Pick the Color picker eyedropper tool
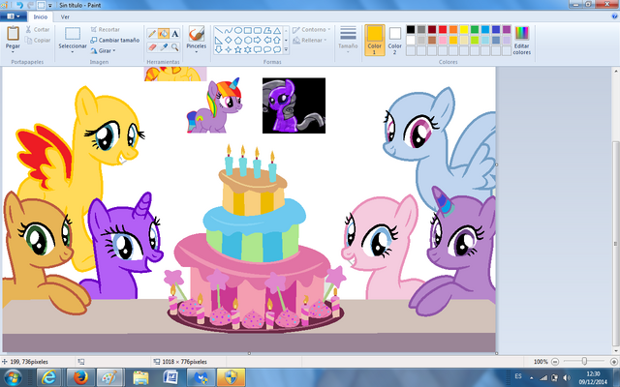 pyautogui.click(x=164, y=47)
